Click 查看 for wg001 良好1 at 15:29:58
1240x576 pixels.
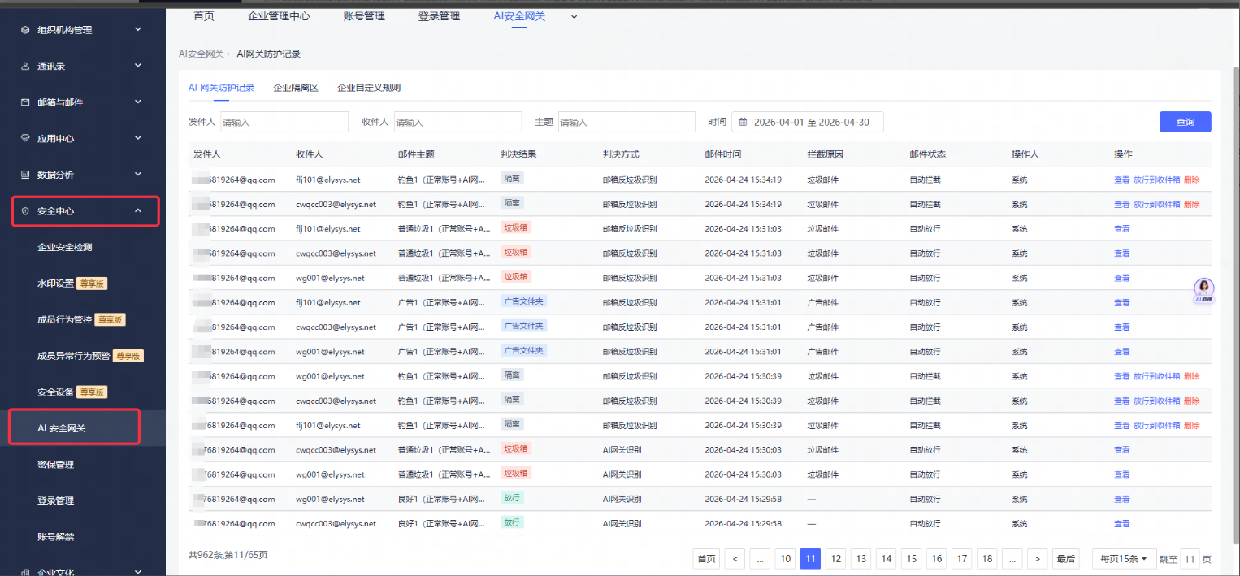coord(1121,499)
